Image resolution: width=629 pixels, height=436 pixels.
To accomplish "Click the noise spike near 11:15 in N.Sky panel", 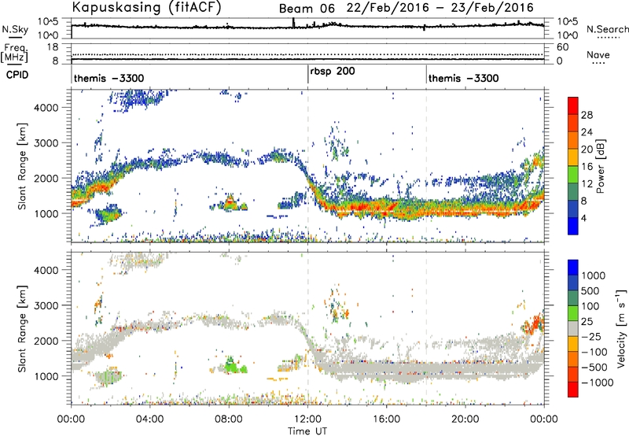I will pos(293,23).
